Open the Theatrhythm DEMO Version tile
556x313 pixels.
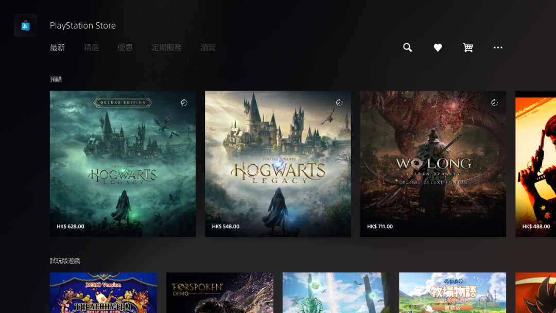[103, 292]
